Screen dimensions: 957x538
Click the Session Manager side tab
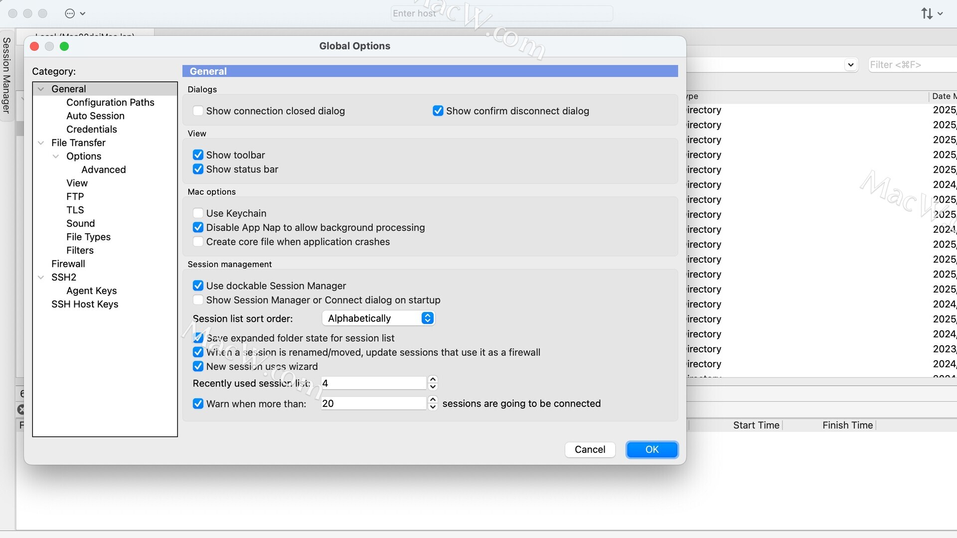click(x=6, y=75)
